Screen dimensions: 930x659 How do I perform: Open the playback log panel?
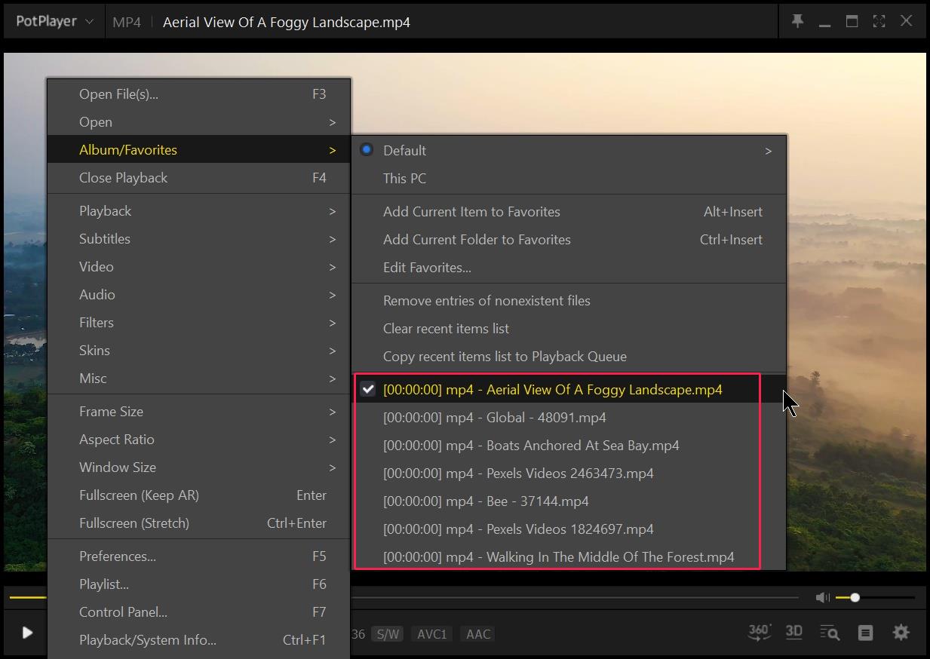pos(865,633)
